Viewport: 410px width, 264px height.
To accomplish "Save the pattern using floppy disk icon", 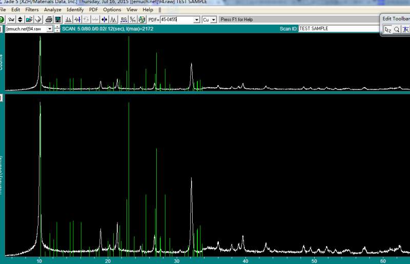I will point(58,19).
